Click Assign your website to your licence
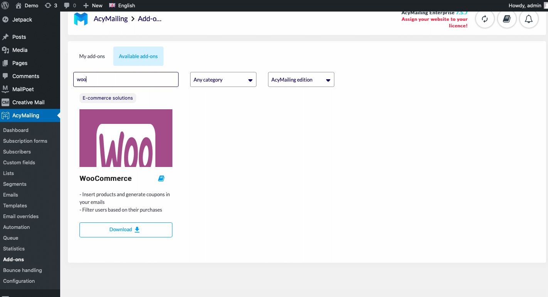Image resolution: width=548 pixels, height=297 pixels. pyautogui.click(x=435, y=22)
